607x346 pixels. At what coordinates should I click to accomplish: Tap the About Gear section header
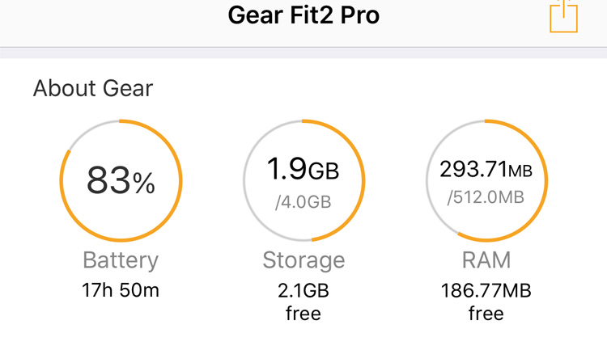click(x=93, y=89)
